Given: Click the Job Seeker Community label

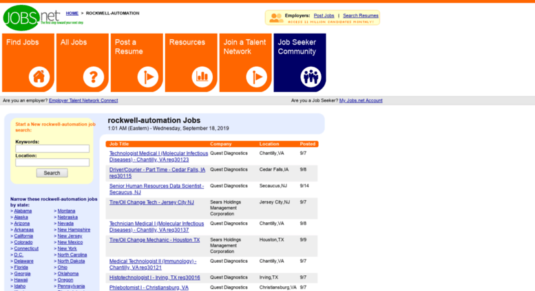Looking at the screenshot, I should [297, 47].
